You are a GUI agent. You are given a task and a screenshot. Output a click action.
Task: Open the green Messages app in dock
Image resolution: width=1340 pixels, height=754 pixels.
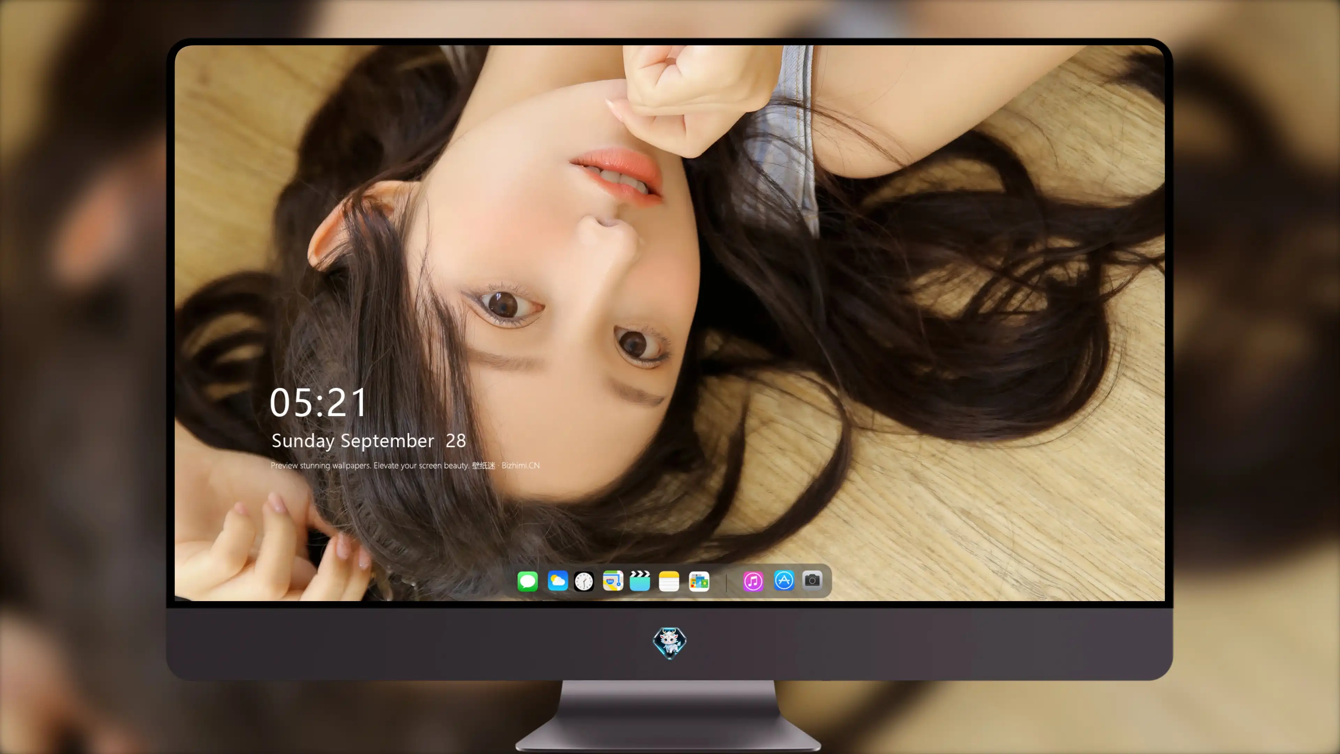click(528, 581)
